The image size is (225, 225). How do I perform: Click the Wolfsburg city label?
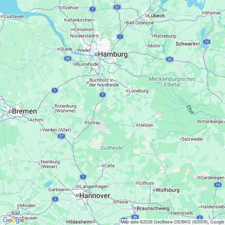click(x=168, y=190)
